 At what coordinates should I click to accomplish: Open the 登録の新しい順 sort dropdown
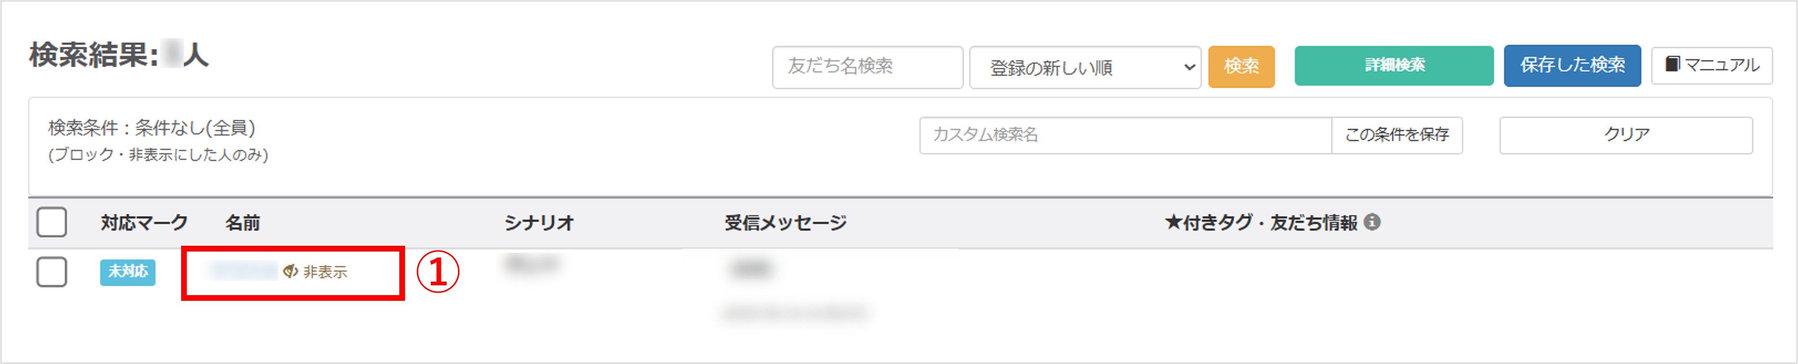pyautogui.click(x=1085, y=67)
